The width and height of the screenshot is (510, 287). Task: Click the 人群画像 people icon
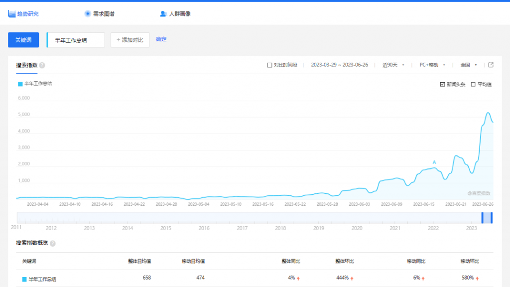coord(163,13)
